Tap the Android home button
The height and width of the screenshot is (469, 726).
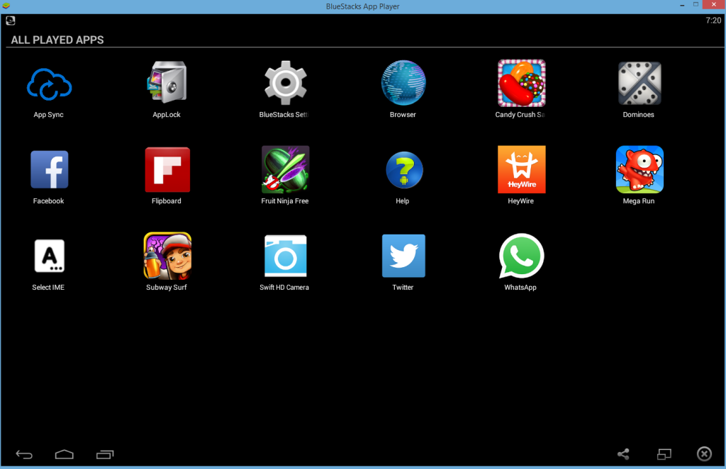click(65, 454)
